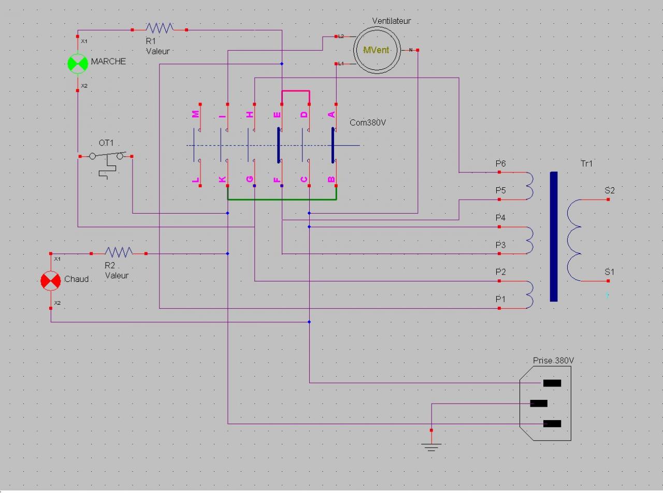The image size is (663, 493).
Task: Click the X1 terminal of the MARCHE lamp
Action: point(78,37)
